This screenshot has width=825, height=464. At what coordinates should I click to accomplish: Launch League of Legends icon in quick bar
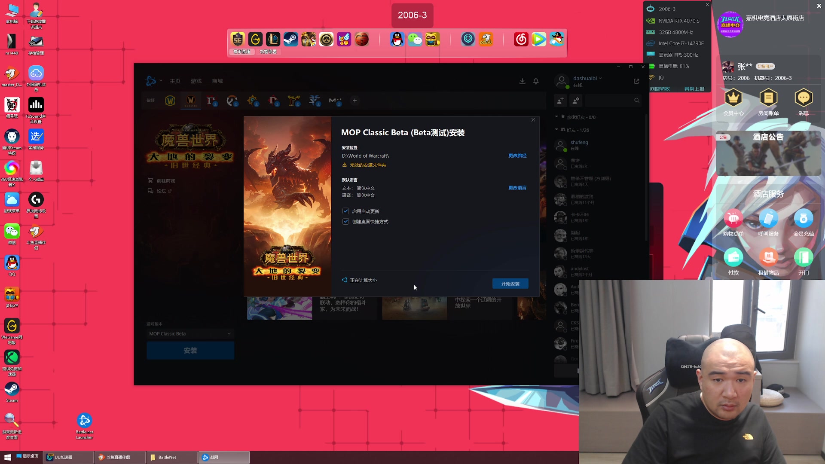273,40
